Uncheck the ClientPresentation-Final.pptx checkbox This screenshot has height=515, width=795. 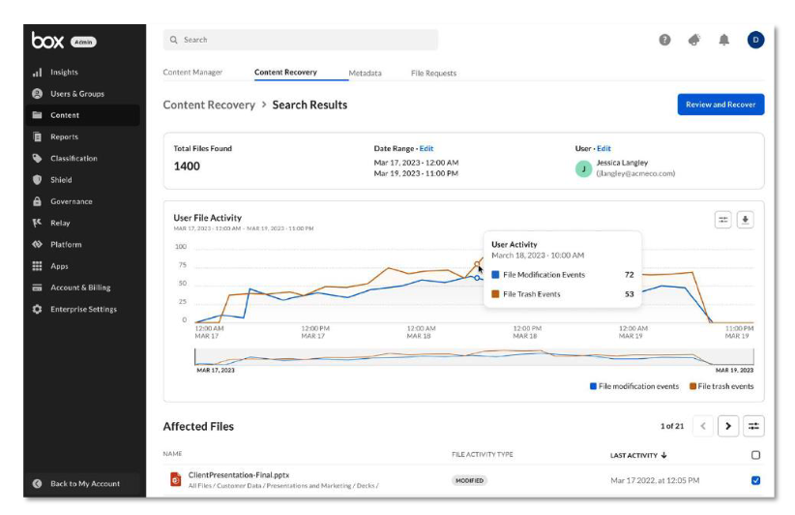[x=755, y=480]
